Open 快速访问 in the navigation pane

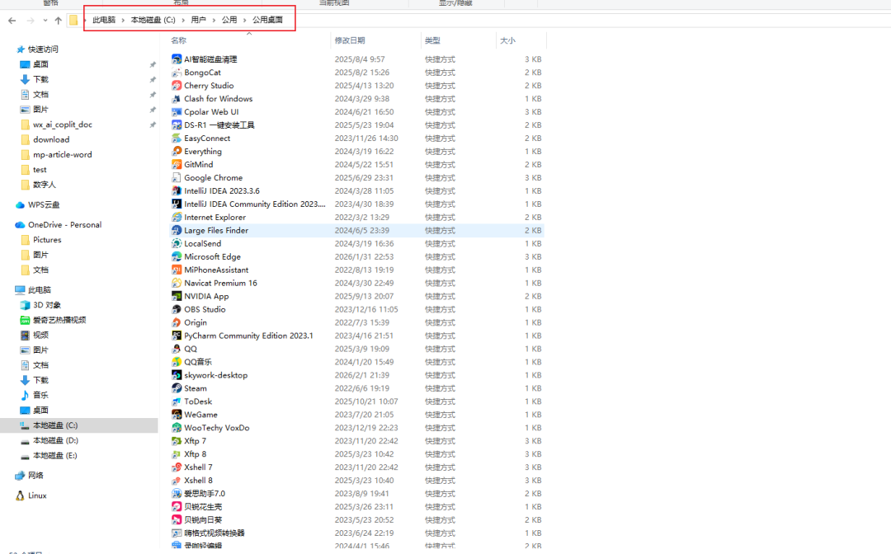[x=43, y=49]
